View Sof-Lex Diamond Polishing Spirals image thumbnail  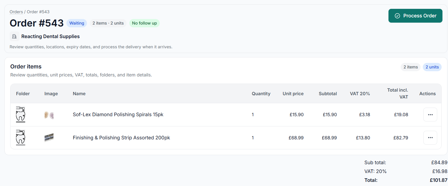tap(49, 115)
